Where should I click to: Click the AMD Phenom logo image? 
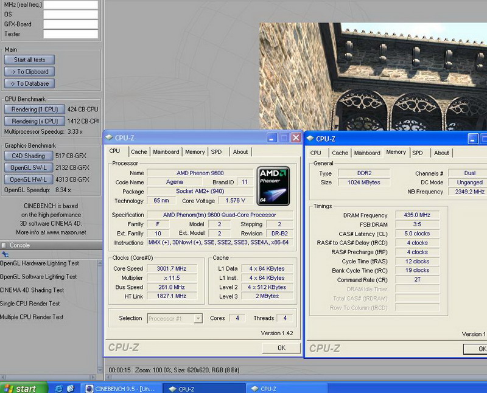click(273, 186)
